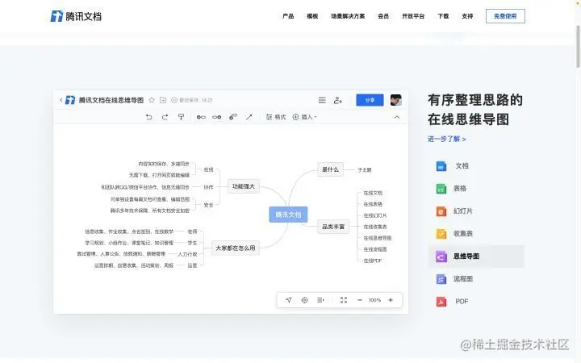Click the 在线 branch node

click(x=209, y=169)
